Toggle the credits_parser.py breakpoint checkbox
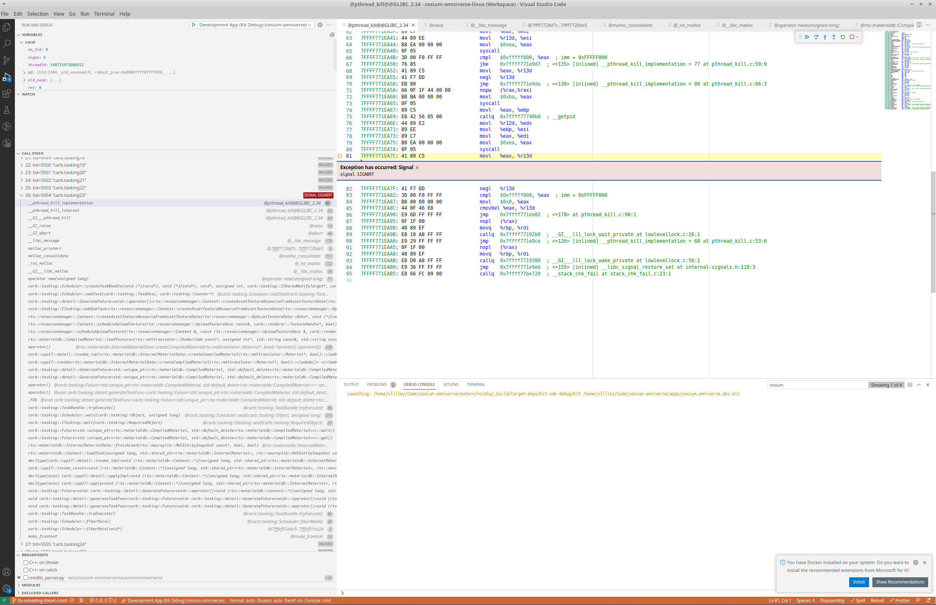This screenshot has height=605, width=936. (26, 577)
